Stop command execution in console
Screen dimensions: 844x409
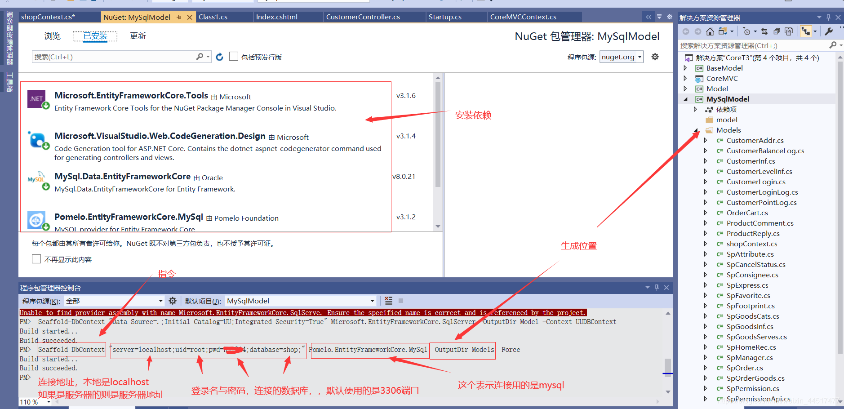(401, 301)
